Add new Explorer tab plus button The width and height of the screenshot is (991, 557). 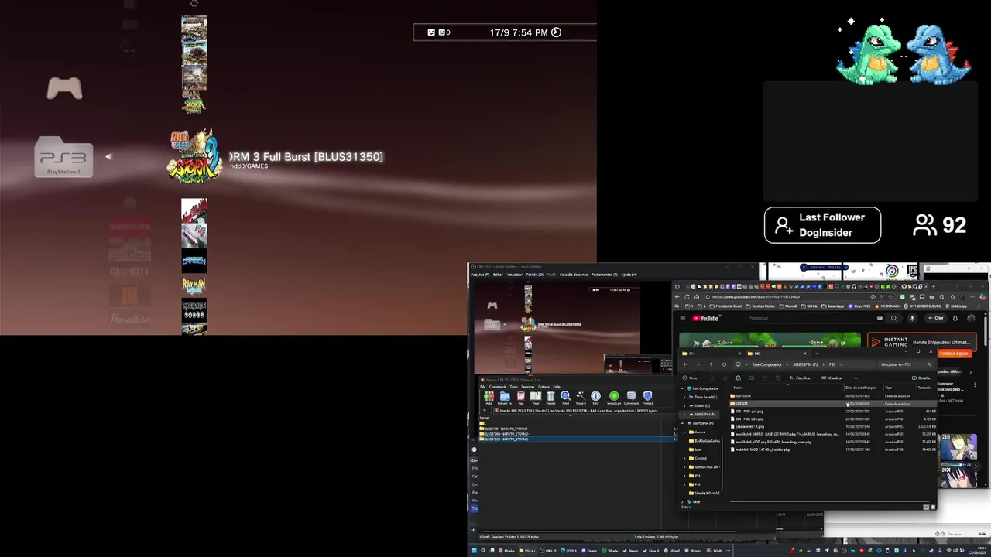pyautogui.click(x=817, y=354)
